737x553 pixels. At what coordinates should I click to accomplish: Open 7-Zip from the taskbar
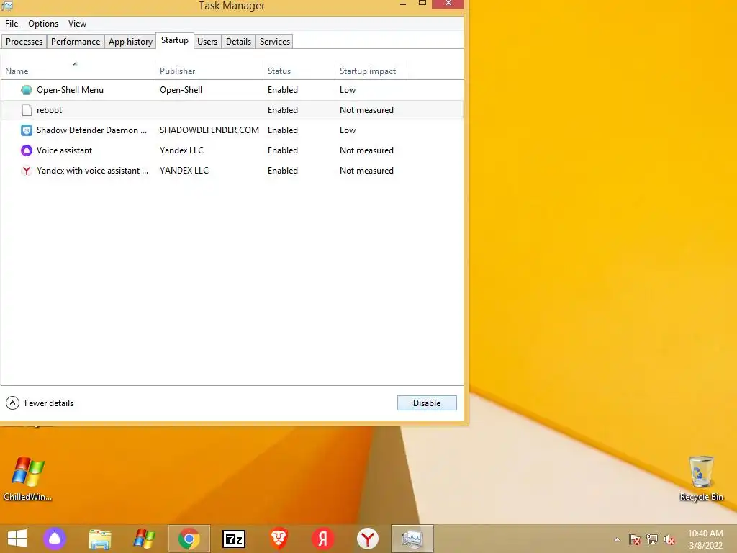(x=234, y=539)
